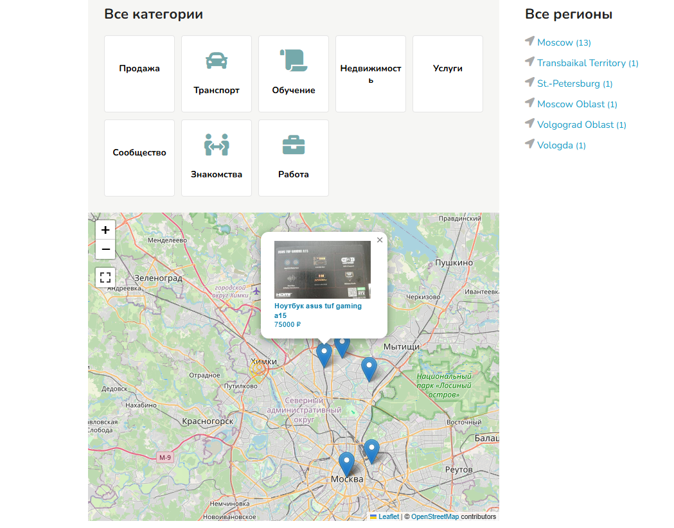674x528 pixels.
Task: Zoom in the map with plus button
Action: (105, 230)
